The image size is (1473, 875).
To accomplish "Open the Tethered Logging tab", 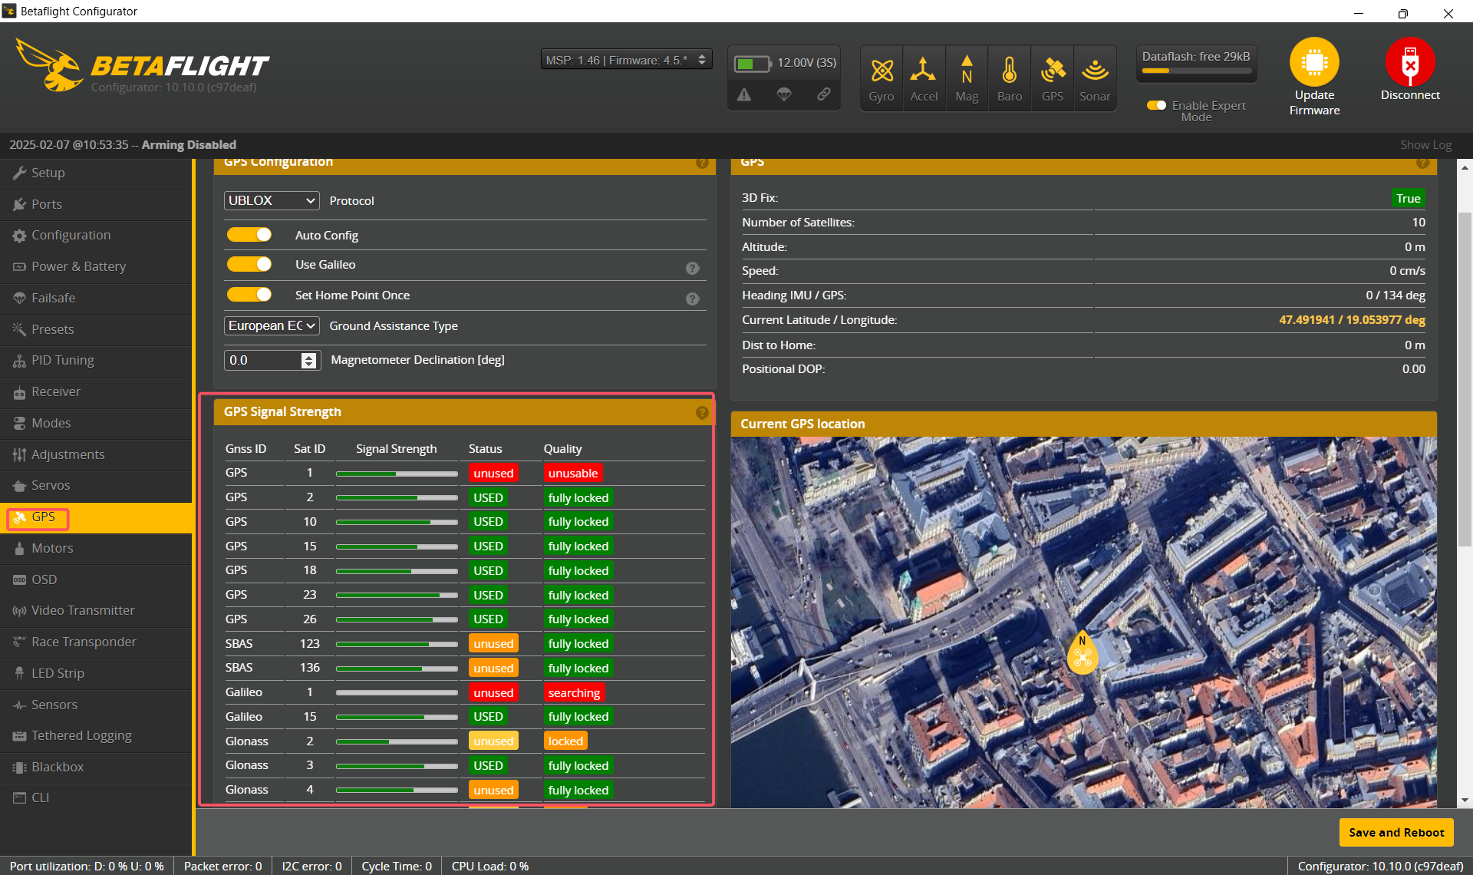I will click(96, 735).
